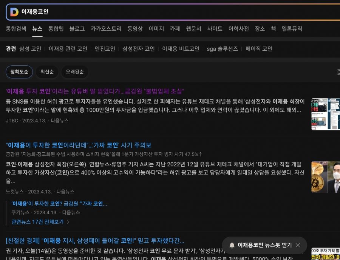Go to the 사이트 tab
This screenshot has height=260, width=340.
coord(215,29)
